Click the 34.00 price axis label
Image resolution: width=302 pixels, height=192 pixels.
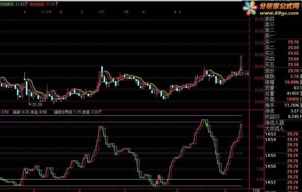[x=259, y=31]
